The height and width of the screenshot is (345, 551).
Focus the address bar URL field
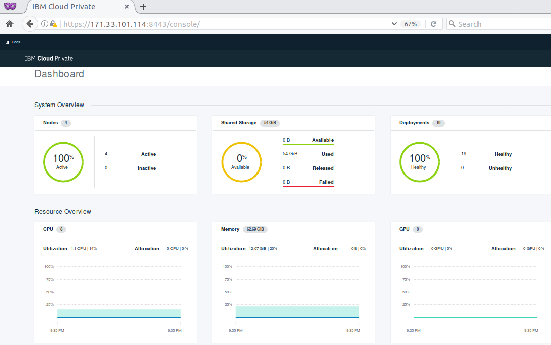(225, 24)
